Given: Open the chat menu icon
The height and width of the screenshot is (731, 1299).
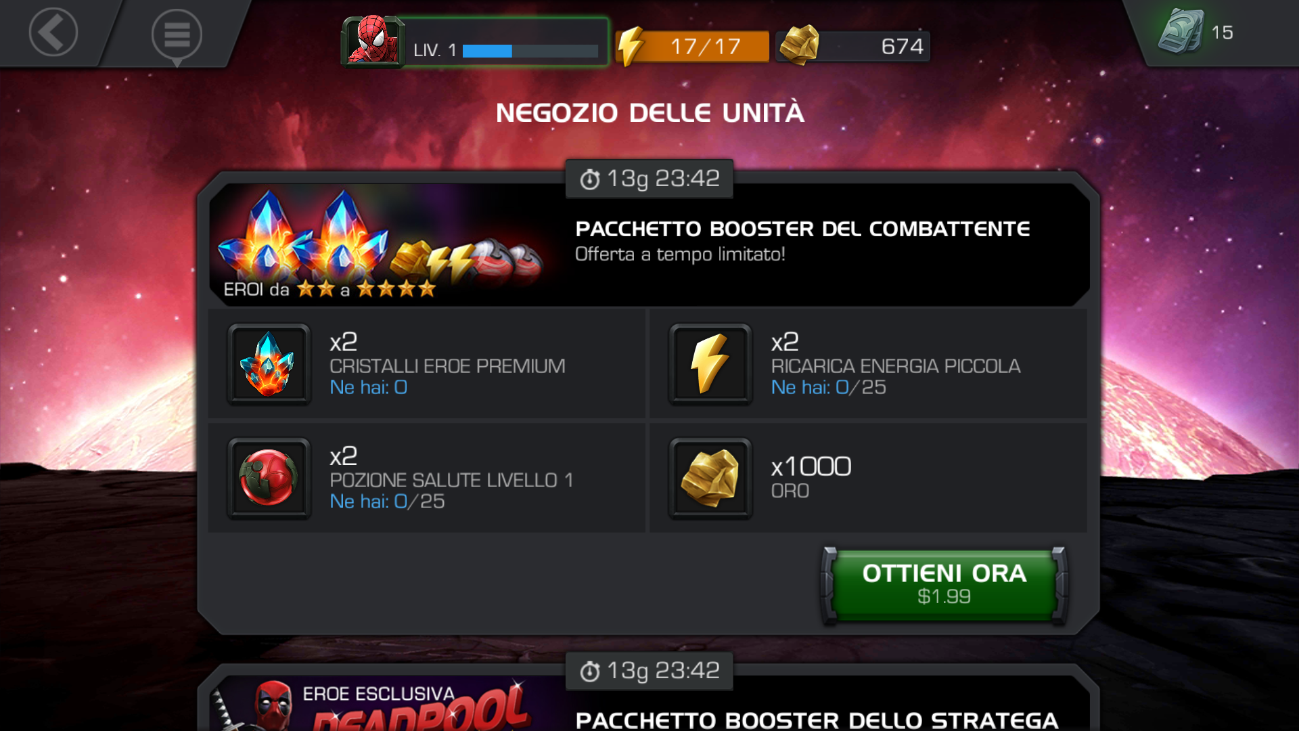Looking at the screenshot, I should (177, 36).
